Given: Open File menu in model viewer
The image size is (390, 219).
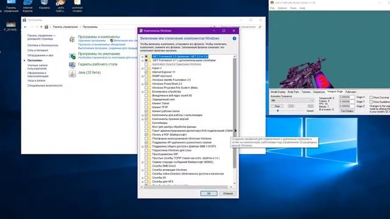Looking at the screenshot, I should [x=272, y=8].
